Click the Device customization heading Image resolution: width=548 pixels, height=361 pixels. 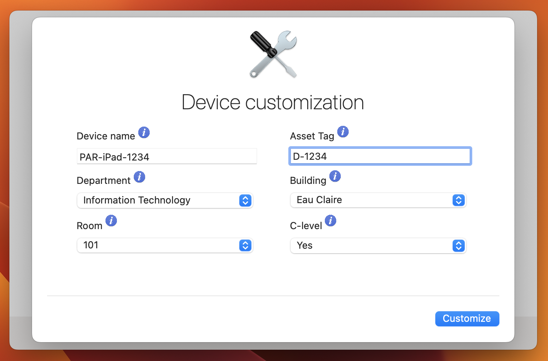(x=273, y=102)
